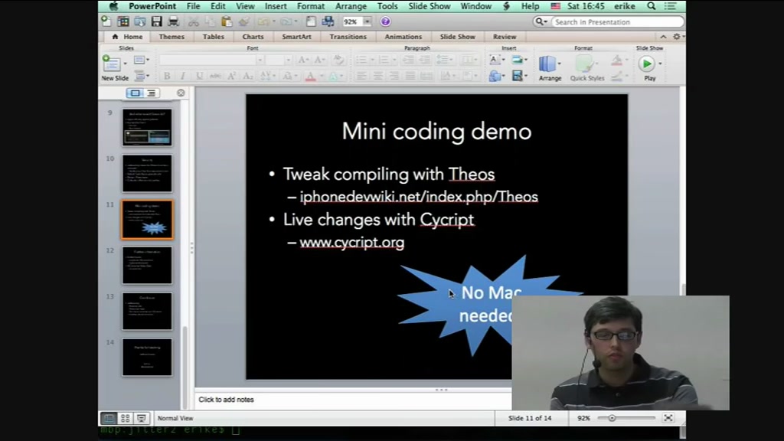This screenshot has height=441, width=784.
Task: Click the www.cycript.org link
Action: point(352,243)
